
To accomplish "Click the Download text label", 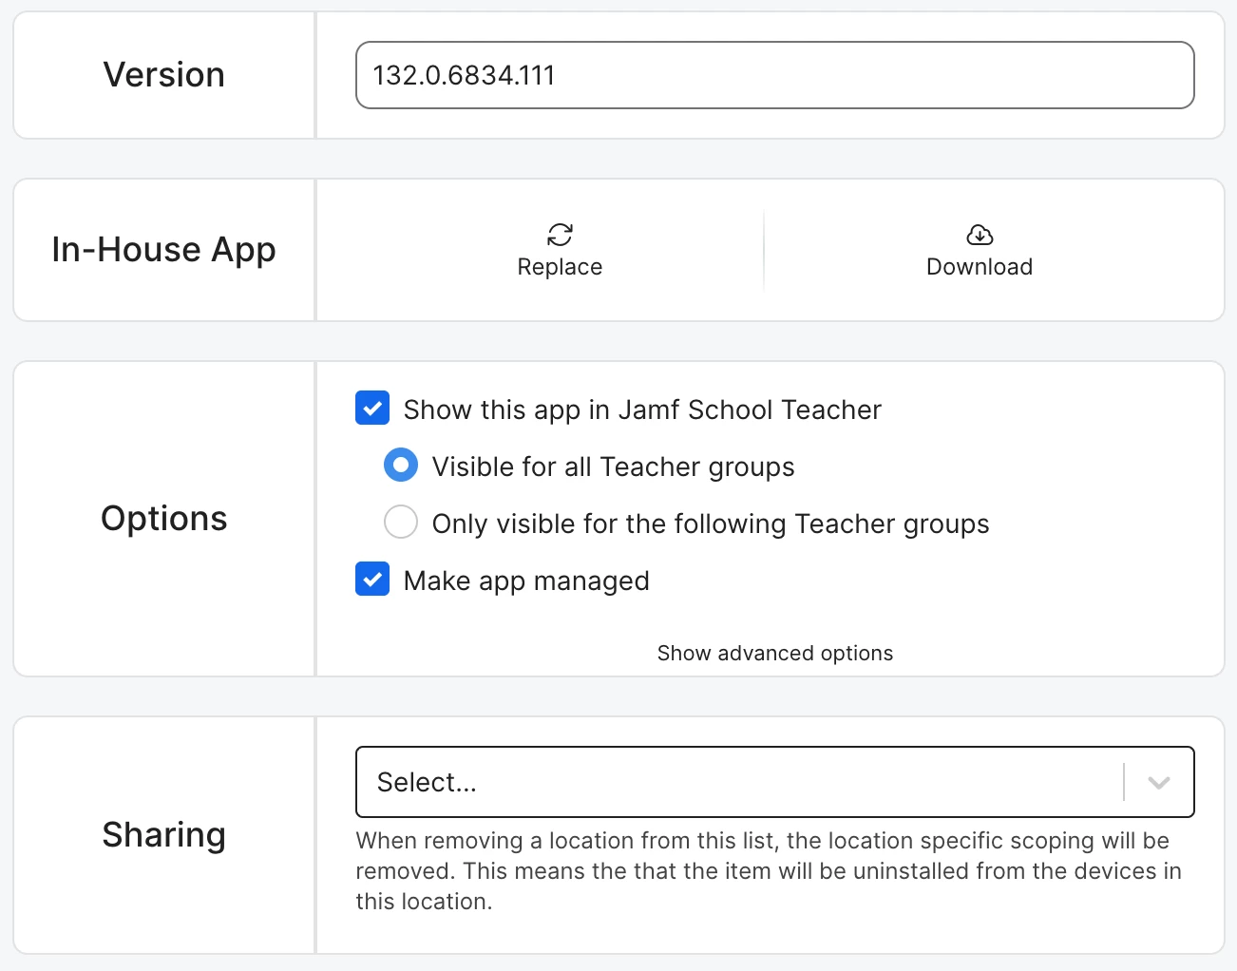I will pyautogui.click(x=980, y=267).
